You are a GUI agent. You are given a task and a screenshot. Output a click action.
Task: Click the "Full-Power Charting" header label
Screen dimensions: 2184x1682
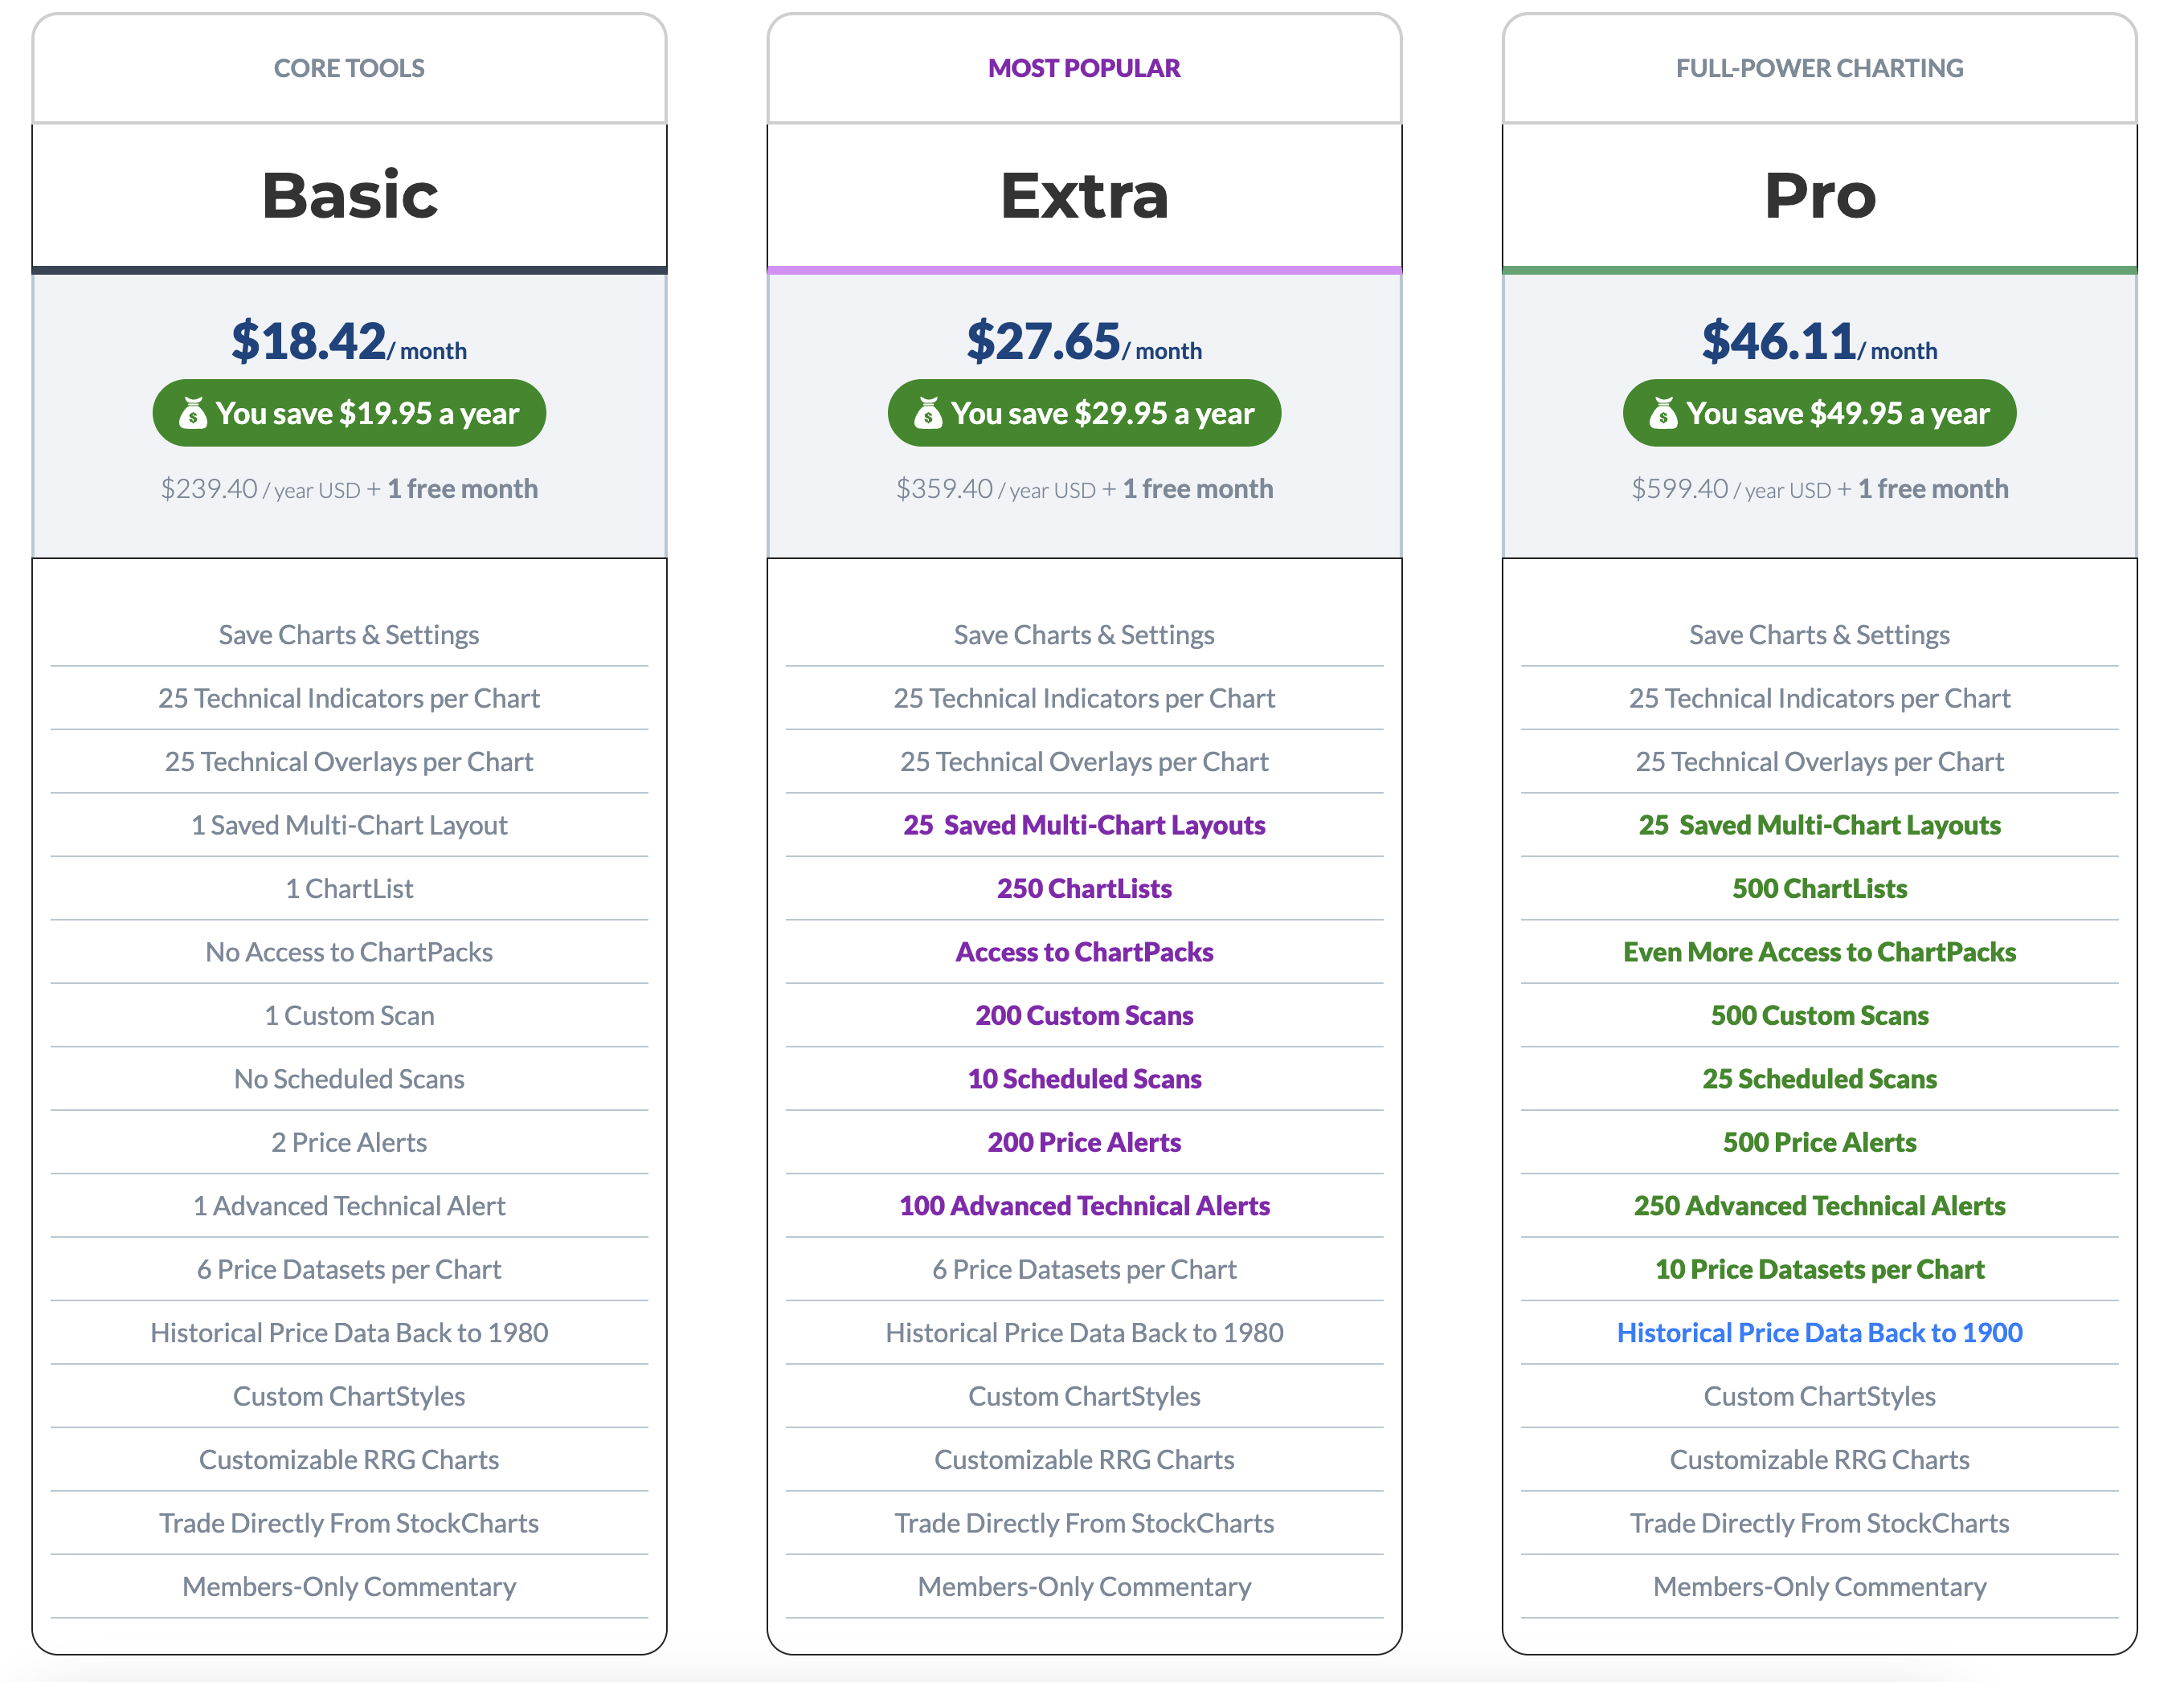1819,68
